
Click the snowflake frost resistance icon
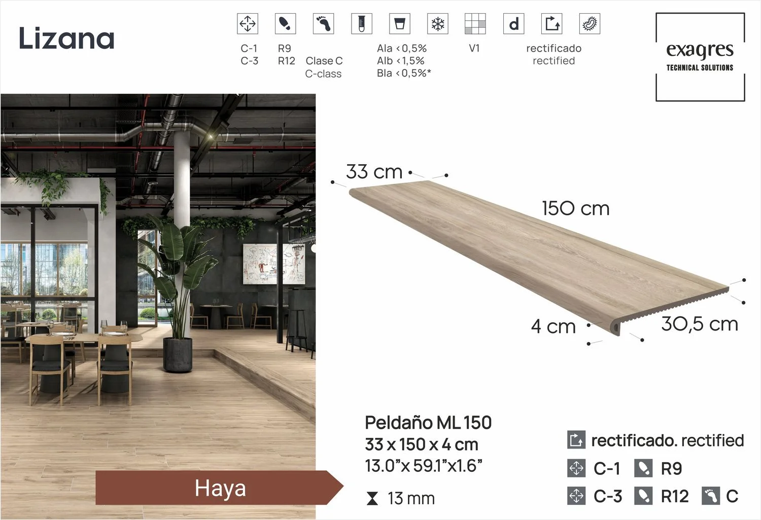[x=437, y=24]
